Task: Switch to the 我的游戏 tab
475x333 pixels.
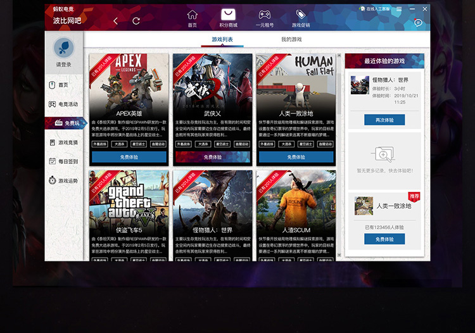Action: (291, 39)
